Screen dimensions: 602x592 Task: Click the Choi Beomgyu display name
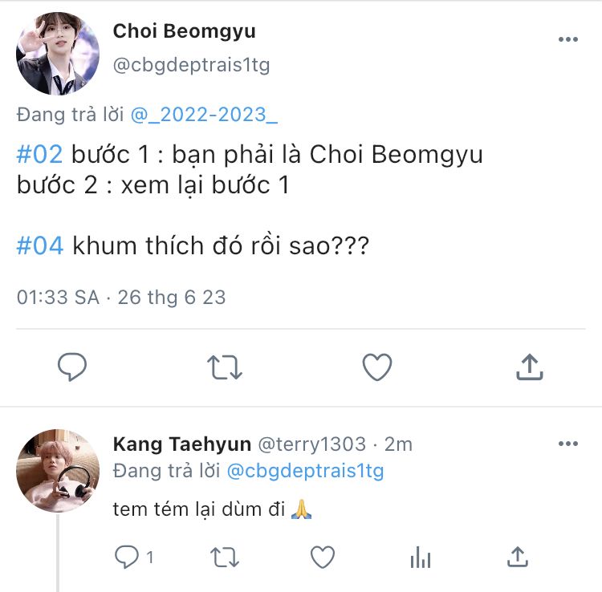[185, 31]
